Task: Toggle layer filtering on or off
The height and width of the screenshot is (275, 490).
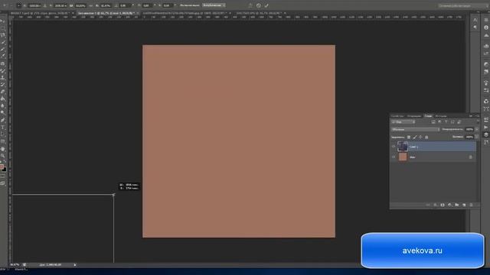Action: (478, 122)
